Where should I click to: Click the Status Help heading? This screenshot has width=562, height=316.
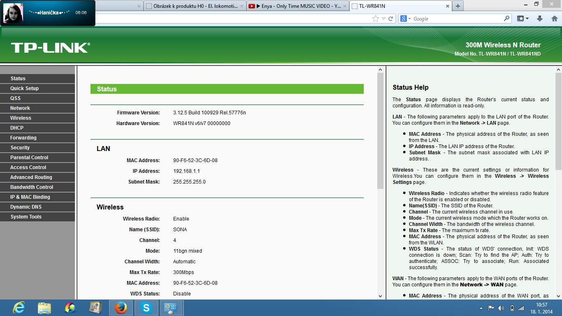pyautogui.click(x=411, y=87)
